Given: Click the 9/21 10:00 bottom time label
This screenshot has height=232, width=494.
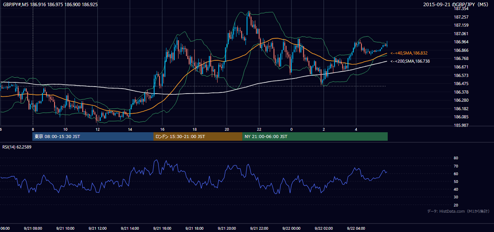Looking at the screenshot, I should coord(65,229).
